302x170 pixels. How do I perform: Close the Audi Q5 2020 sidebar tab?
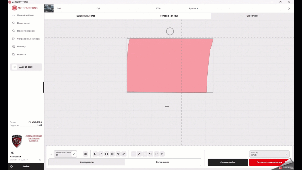pos(15,67)
